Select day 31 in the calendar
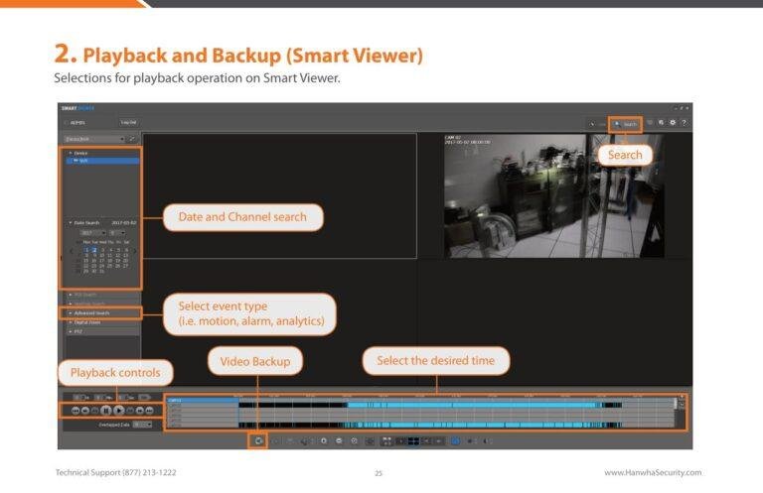The width and height of the screenshot is (763, 493). pyautogui.click(x=101, y=271)
